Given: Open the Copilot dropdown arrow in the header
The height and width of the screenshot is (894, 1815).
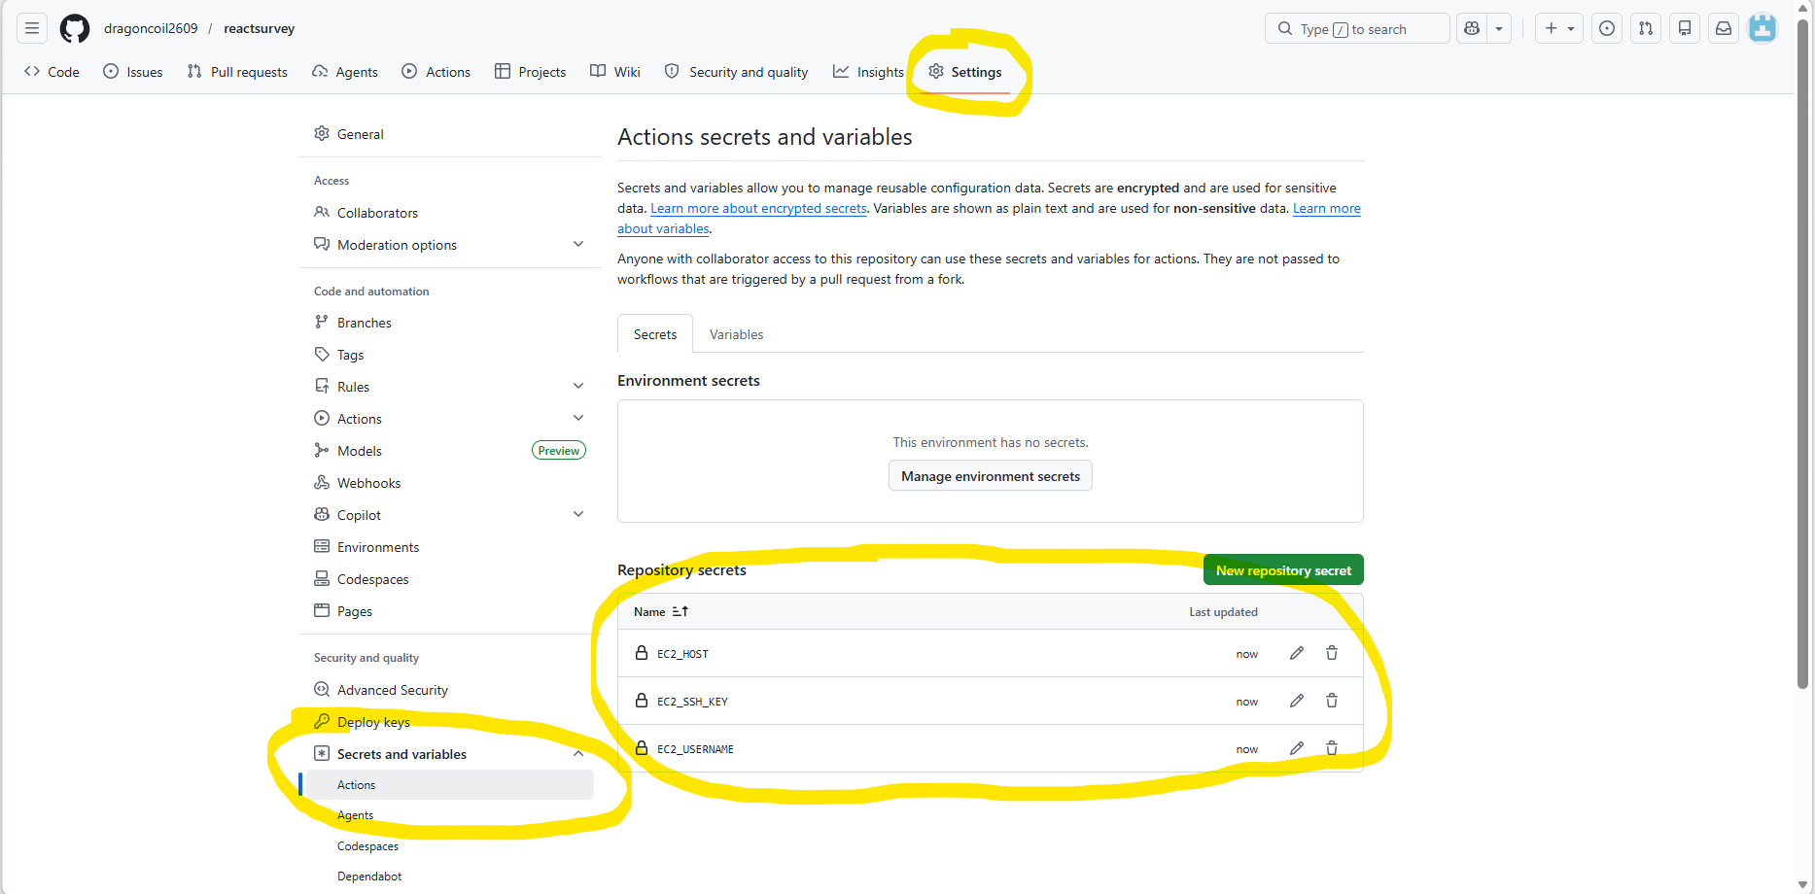Looking at the screenshot, I should pos(1499,28).
